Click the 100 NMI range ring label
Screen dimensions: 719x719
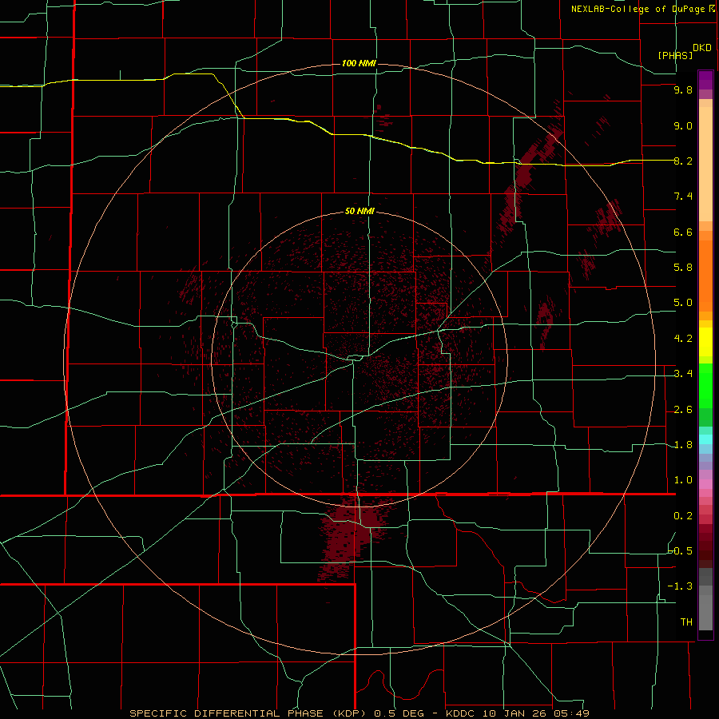359,63
